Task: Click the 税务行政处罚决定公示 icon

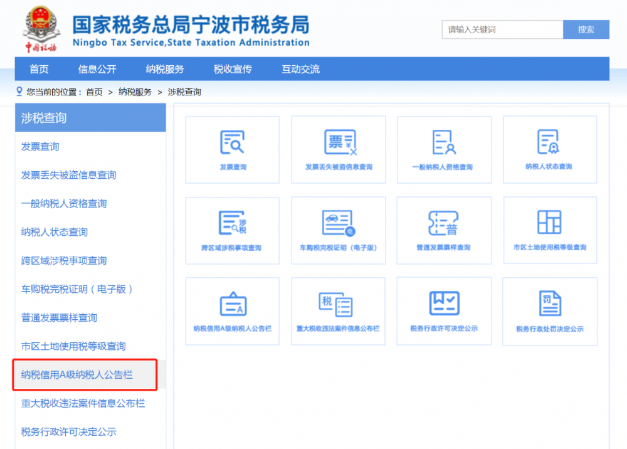Action: 550,310
